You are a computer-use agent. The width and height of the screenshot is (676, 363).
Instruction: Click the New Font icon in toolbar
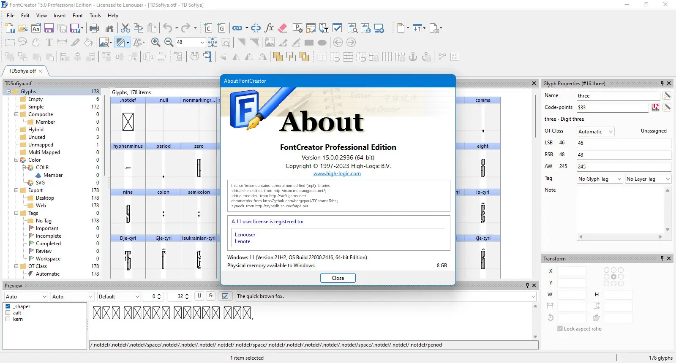[10, 28]
